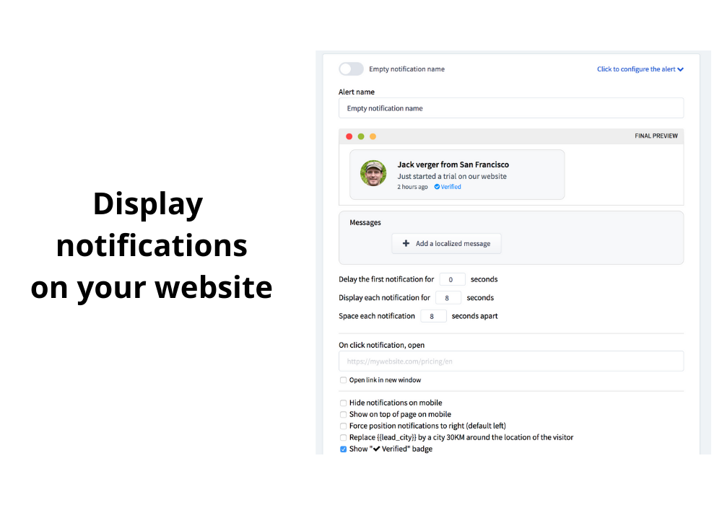The image size is (722, 505).
Task: Click the delay first notification seconds field
Action: 452,279
